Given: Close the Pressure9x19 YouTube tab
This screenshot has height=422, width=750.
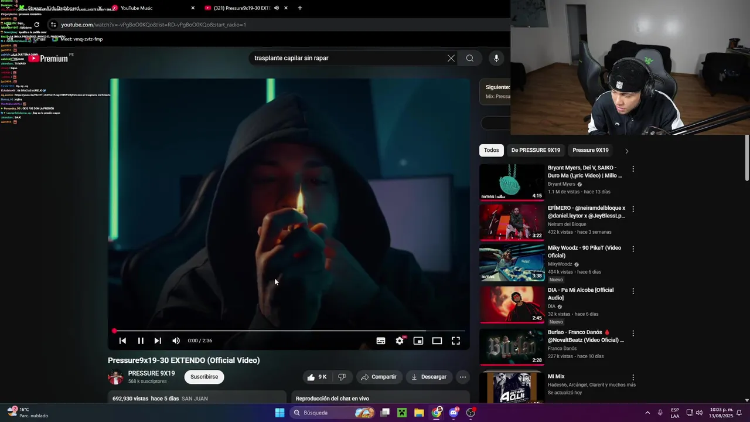Looking at the screenshot, I should (286, 8).
